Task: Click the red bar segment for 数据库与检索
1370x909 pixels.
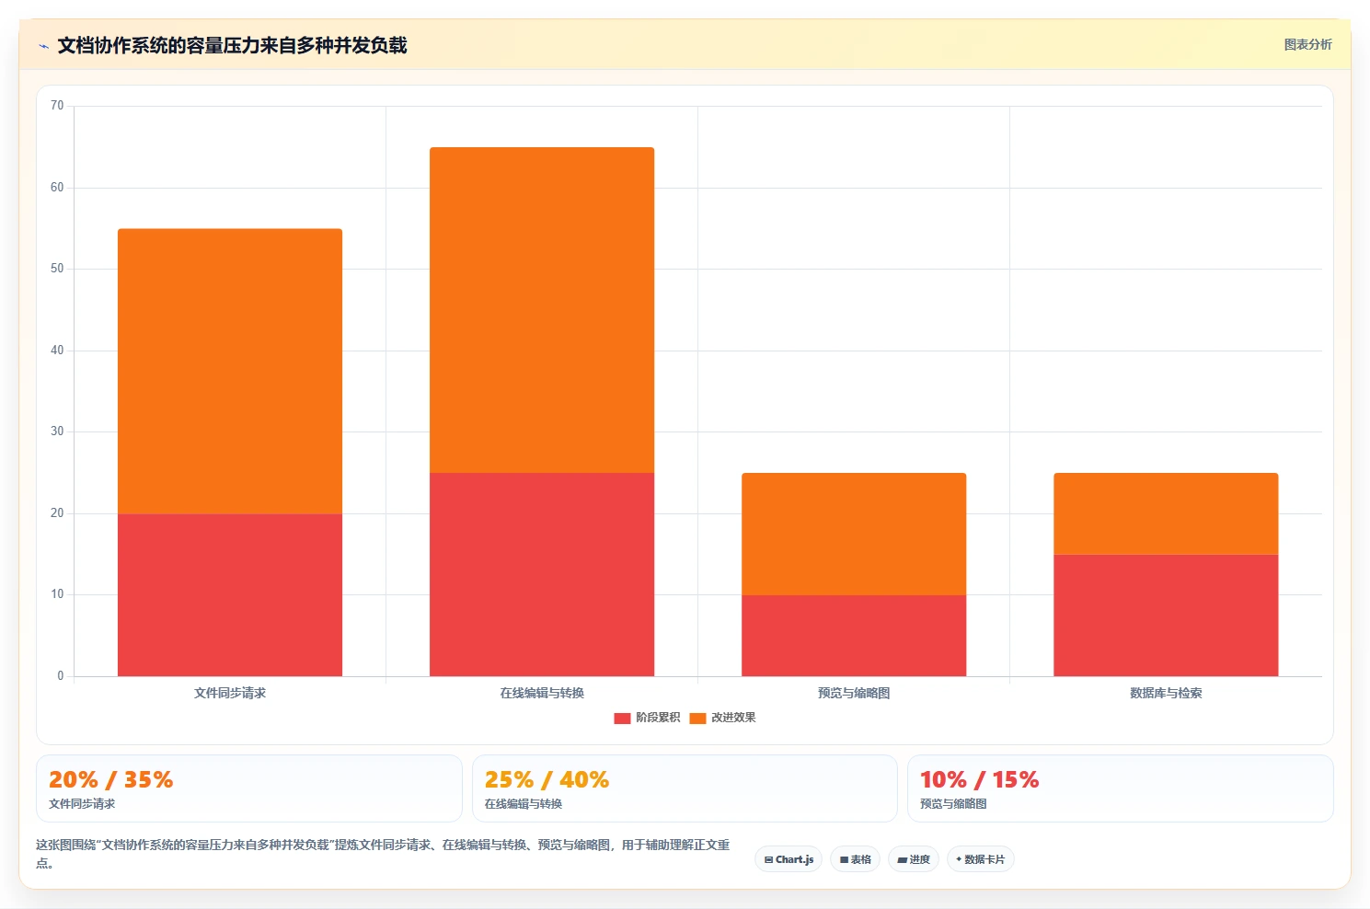Action: tap(1166, 616)
